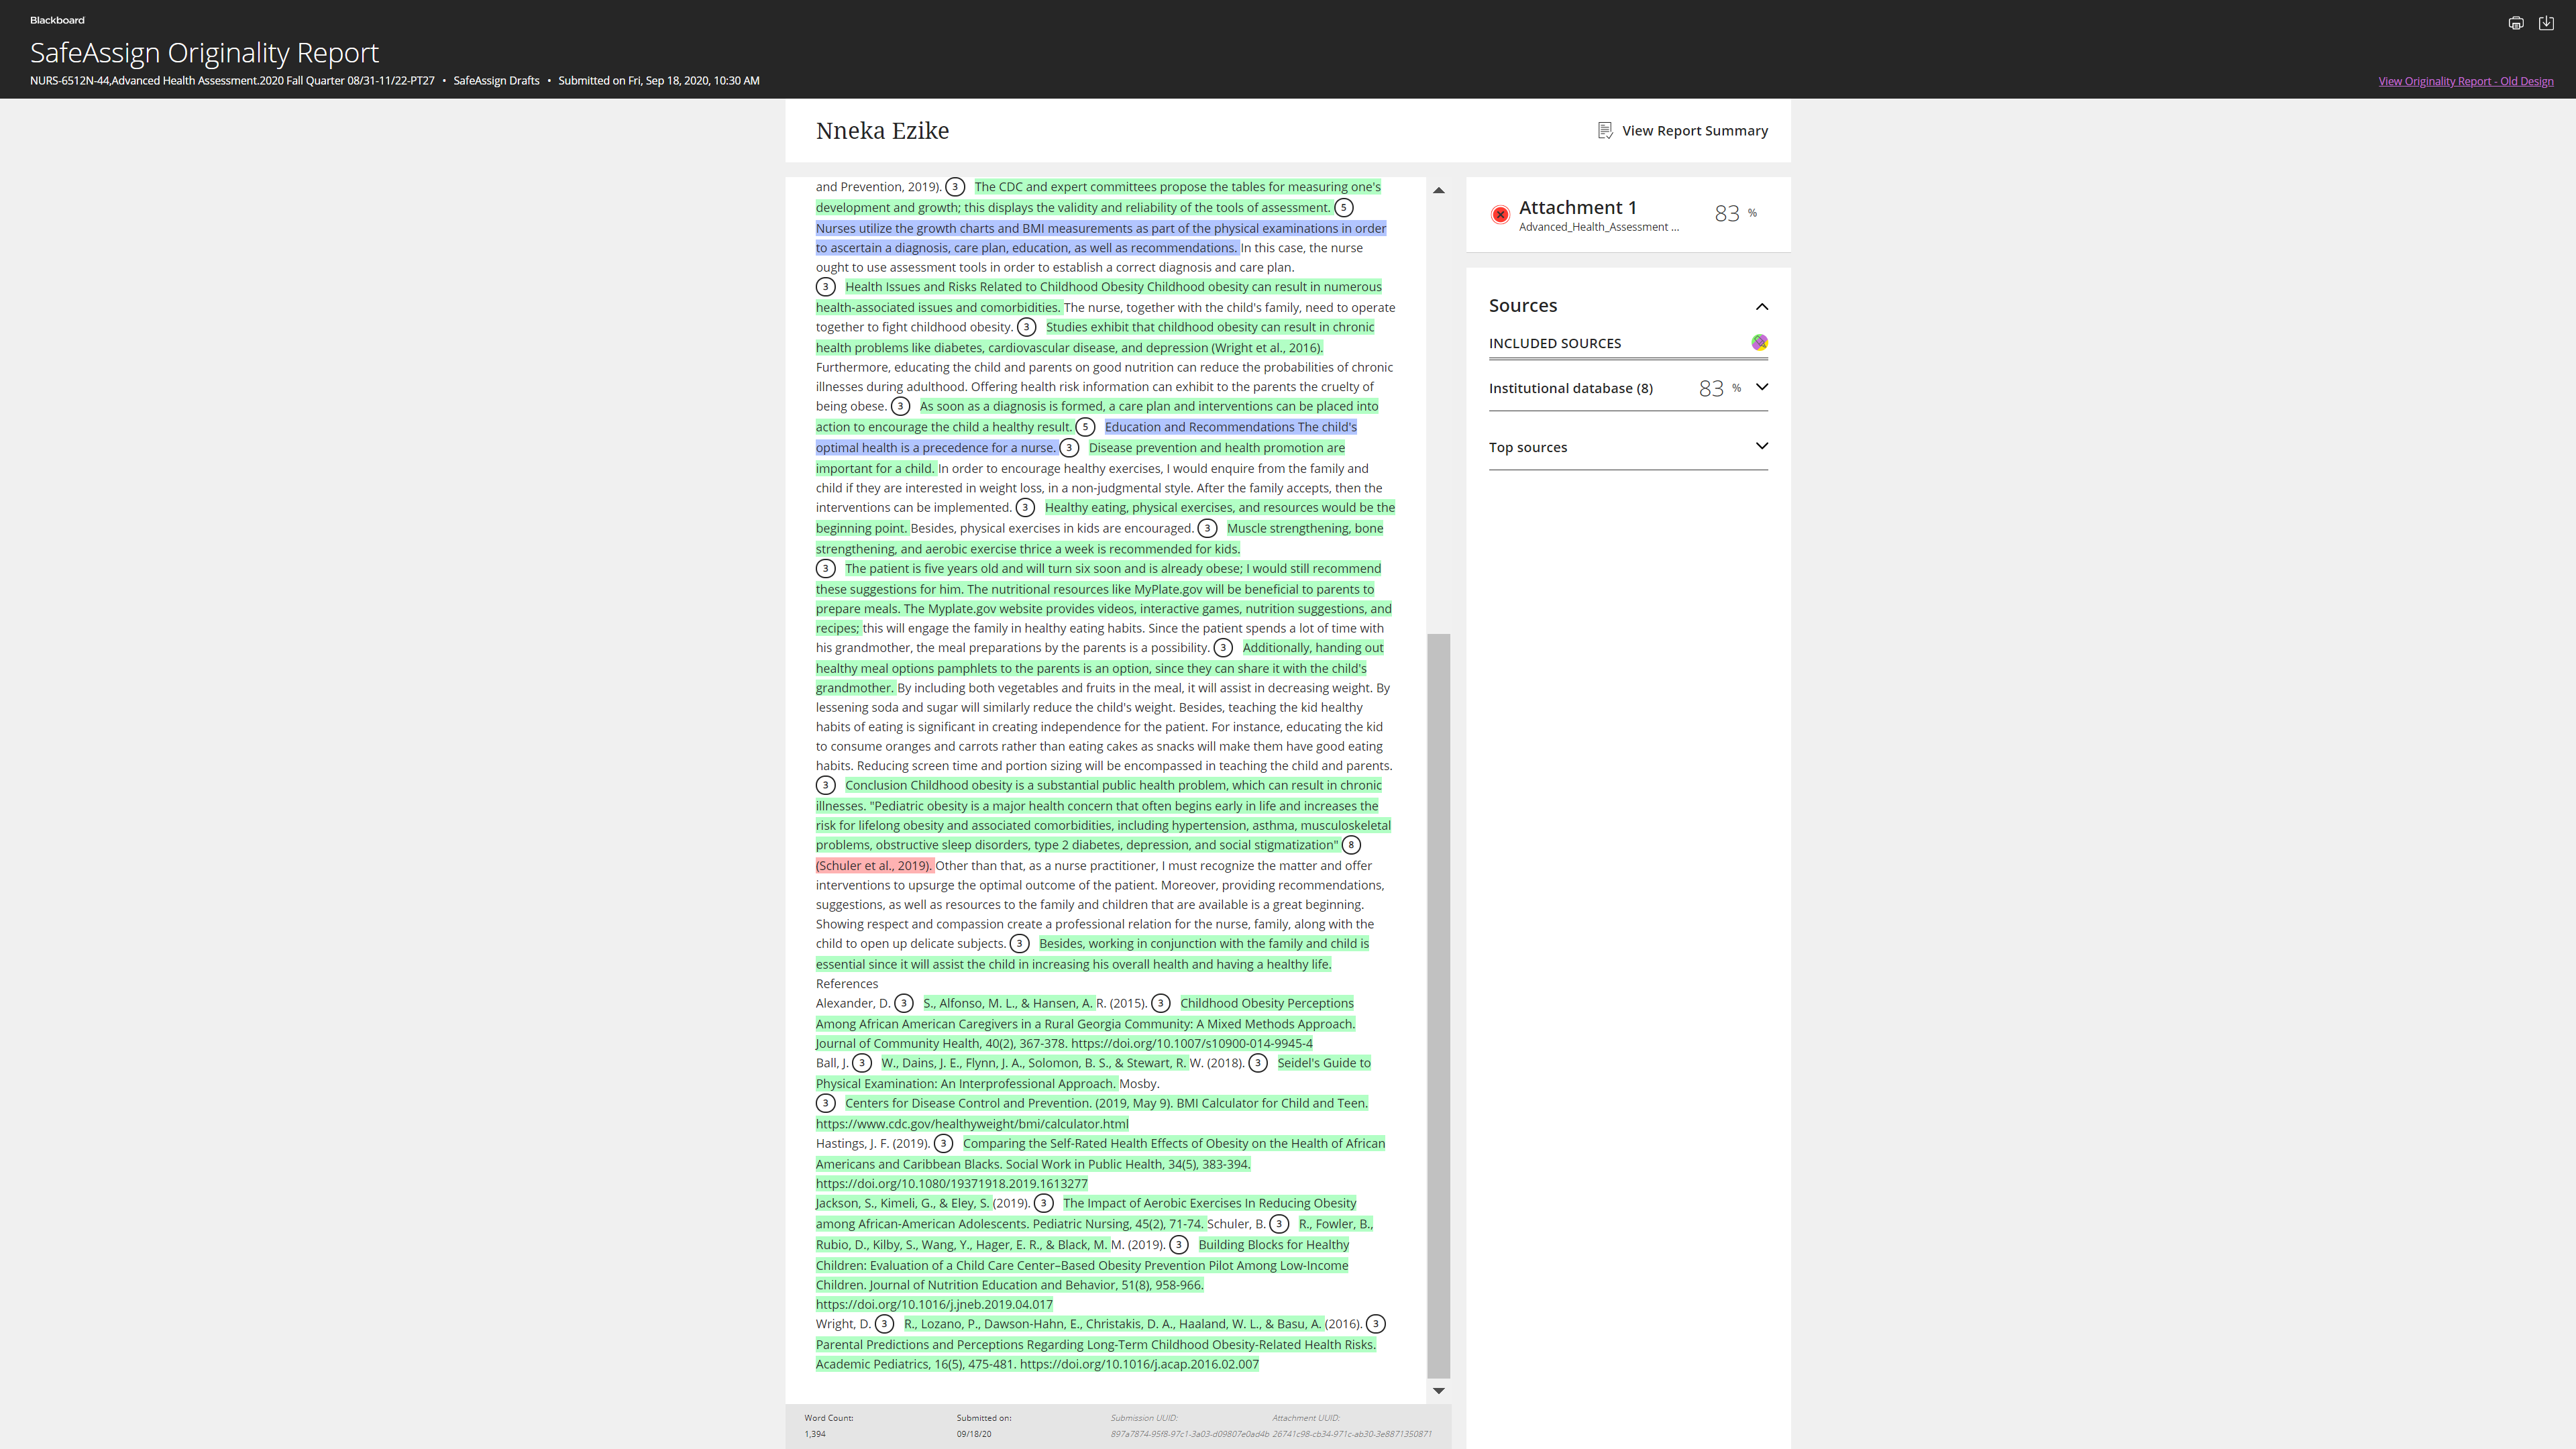This screenshot has width=2576, height=1449.
Task: Click highlighted DOI 10.1016/j.acap.2016.02.007
Action: tap(1139, 1364)
